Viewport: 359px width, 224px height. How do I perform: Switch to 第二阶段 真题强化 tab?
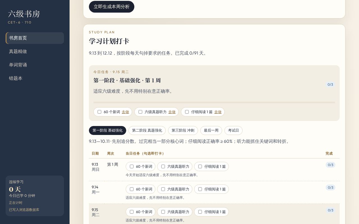(147, 130)
